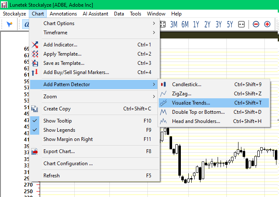279x197 pixels.
Task: Choose Create Copy menu entry
Action: pos(95,109)
